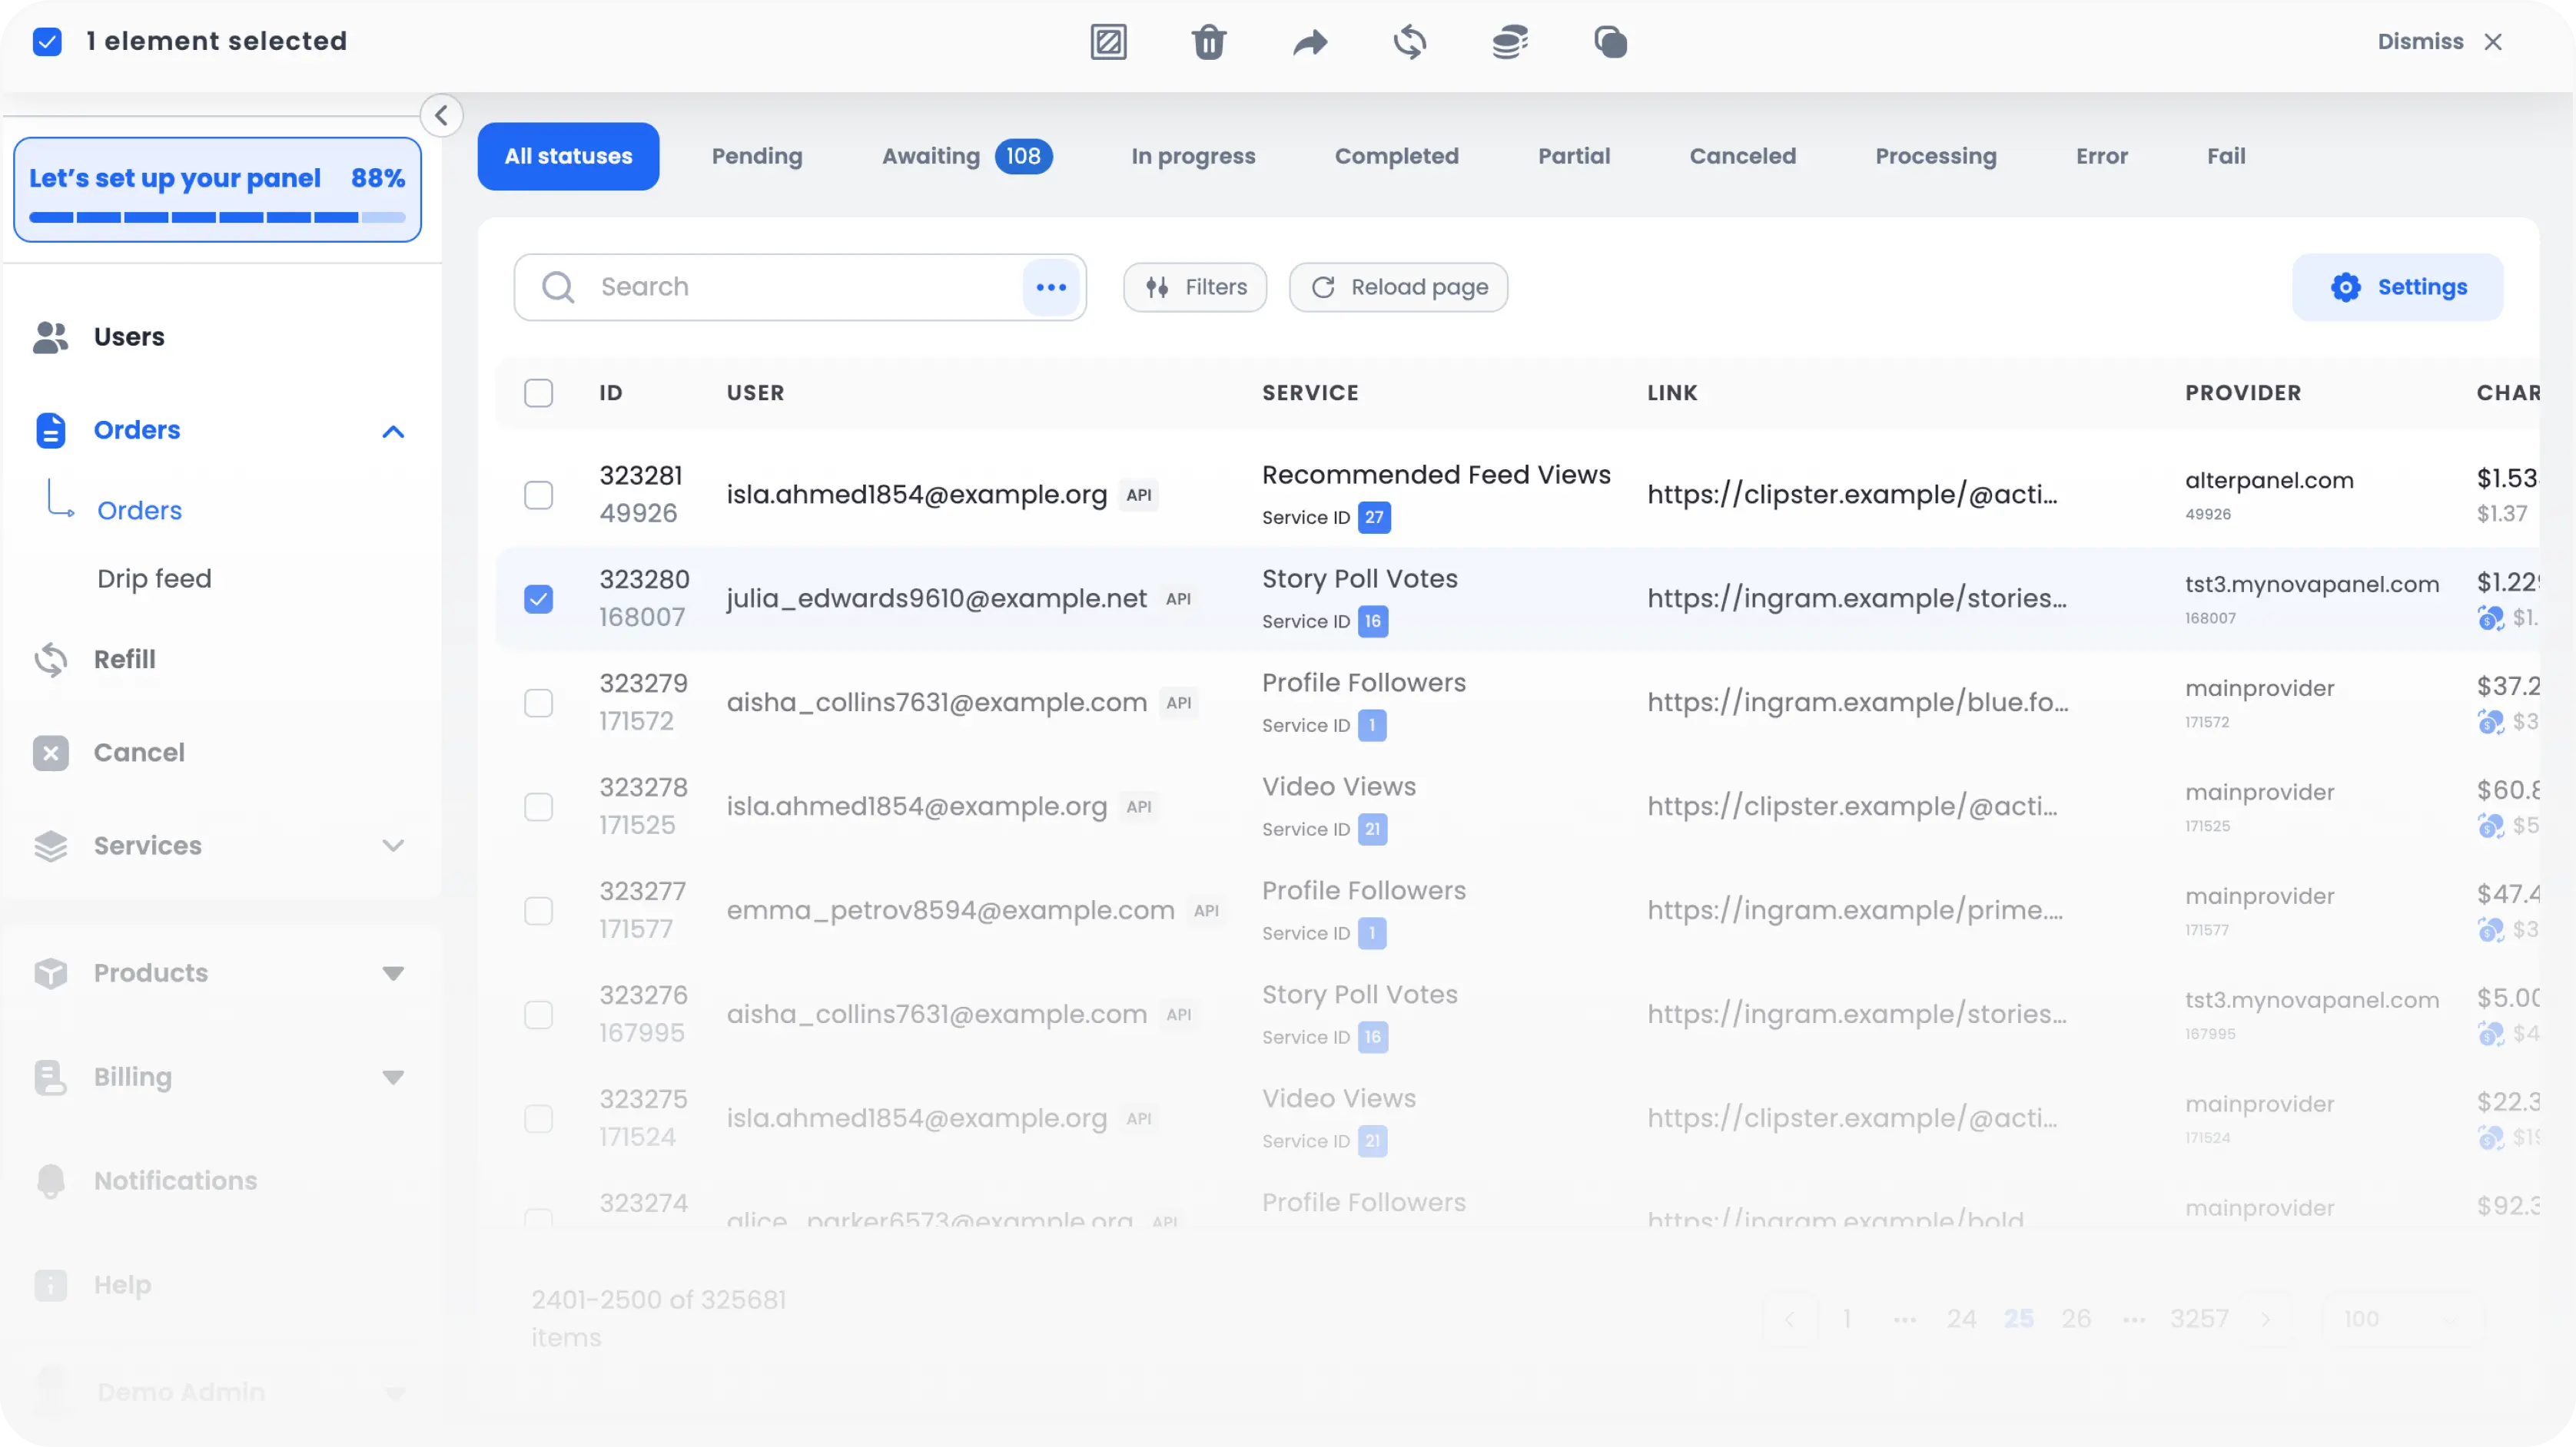Viewport: 2576px width, 1447px height.
Task: Toggle the select-all checkbox in table header
Action: point(538,392)
